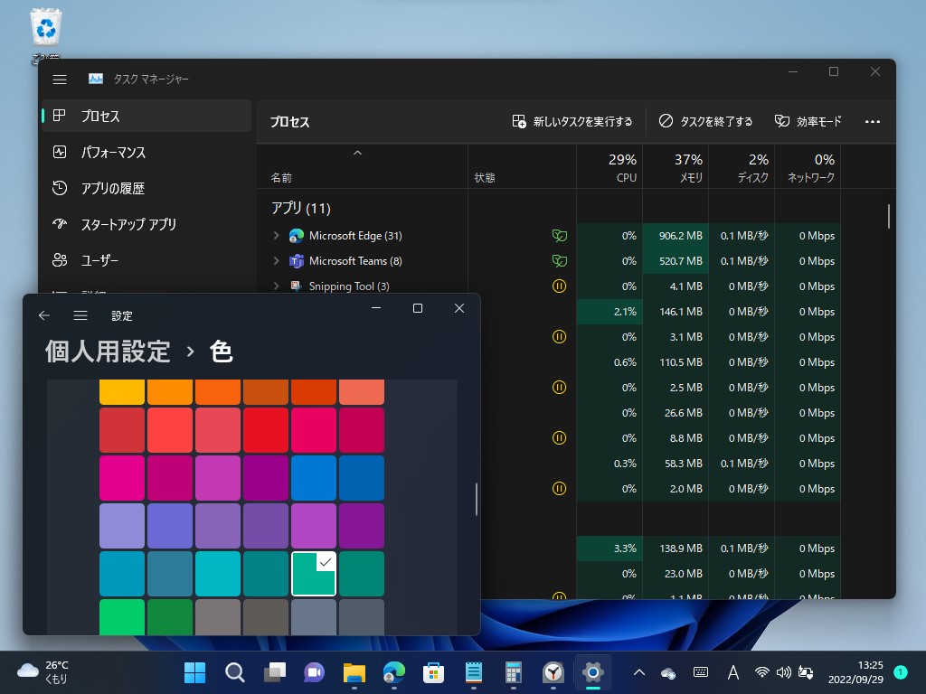Screen dimensions: 926x694
Task: Switch to スタートアップ アプリ page
Action: pyautogui.click(x=146, y=224)
